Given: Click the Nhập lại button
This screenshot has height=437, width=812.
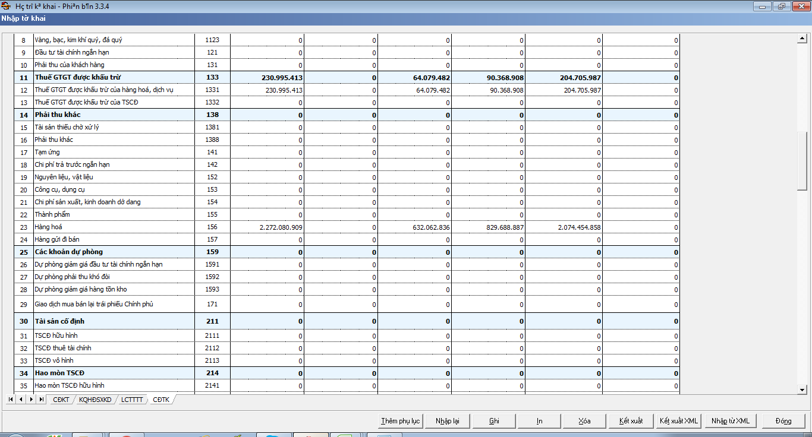Looking at the screenshot, I should (447, 421).
